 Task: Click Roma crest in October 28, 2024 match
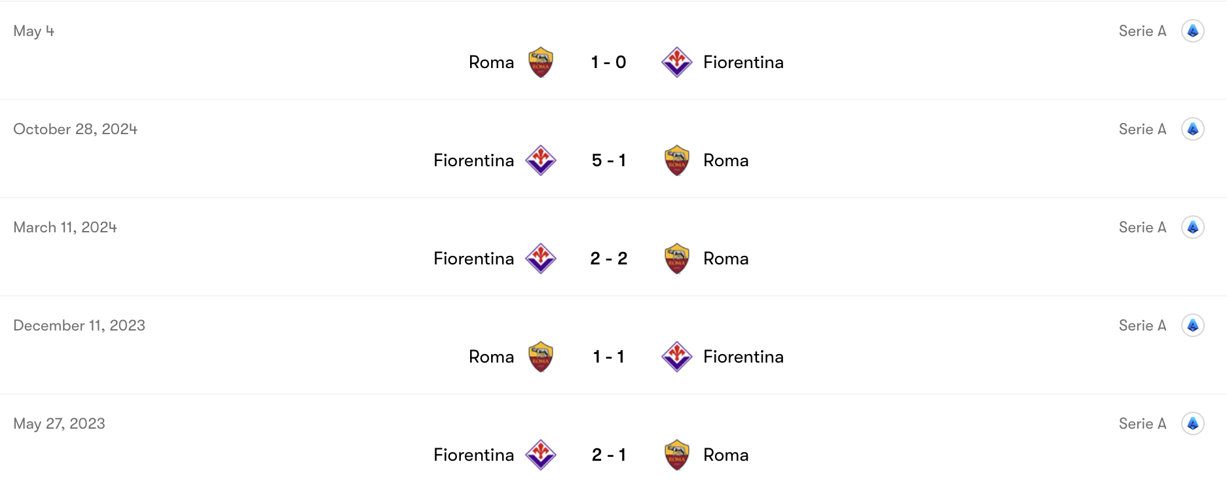pyautogui.click(x=676, y=160)
